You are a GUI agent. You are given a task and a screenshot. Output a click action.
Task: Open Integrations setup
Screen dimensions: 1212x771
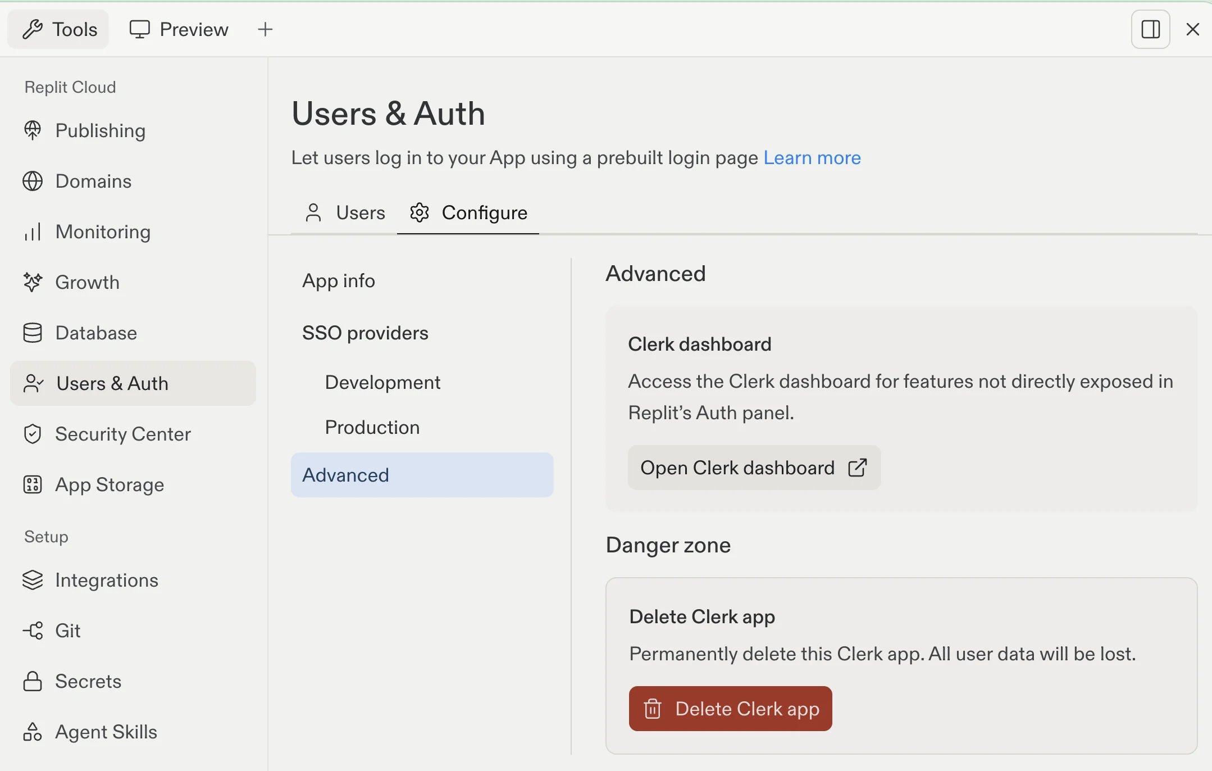(133, 580)
